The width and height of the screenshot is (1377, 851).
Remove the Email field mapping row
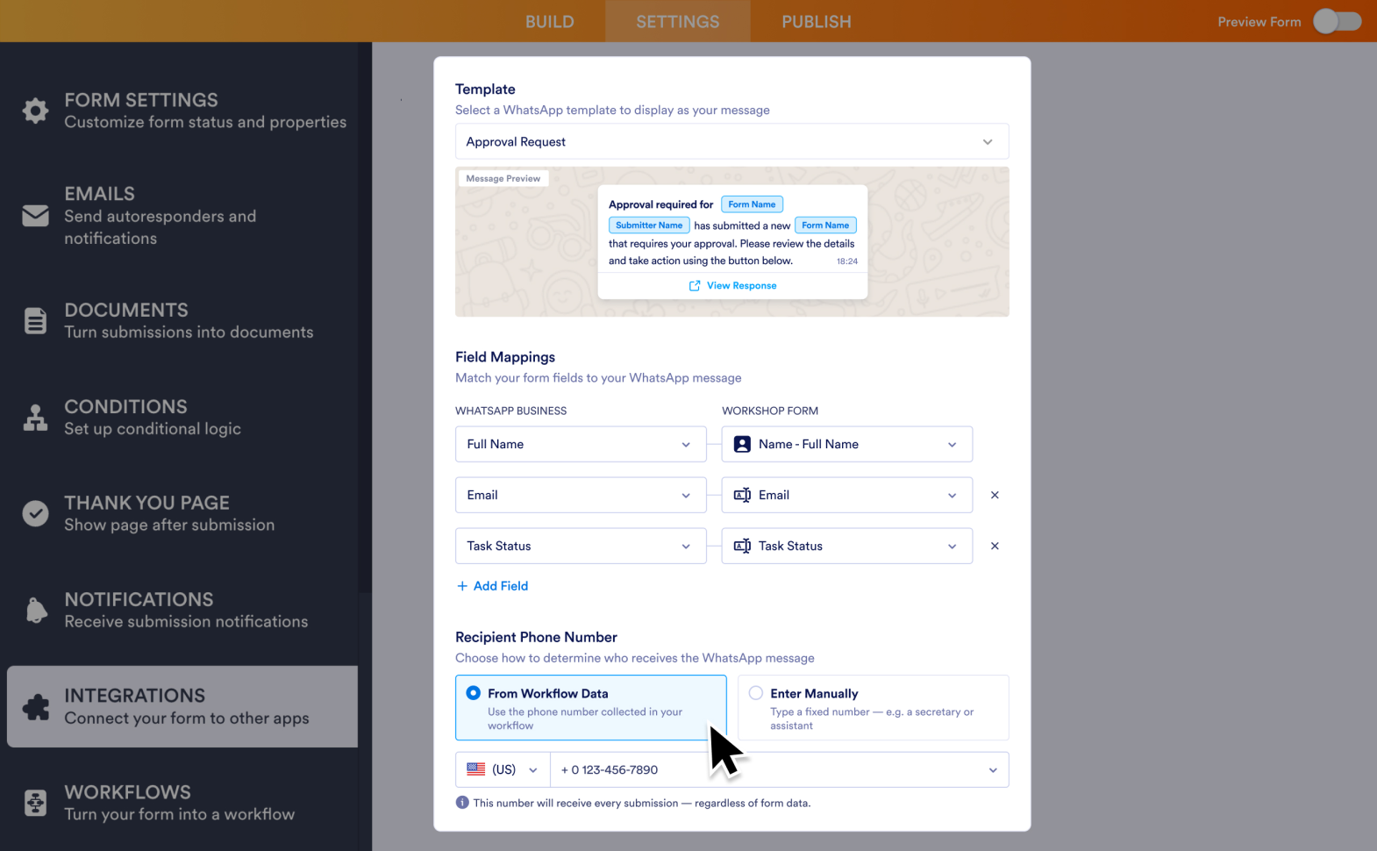pyautogui.click(x=995, y=495)
